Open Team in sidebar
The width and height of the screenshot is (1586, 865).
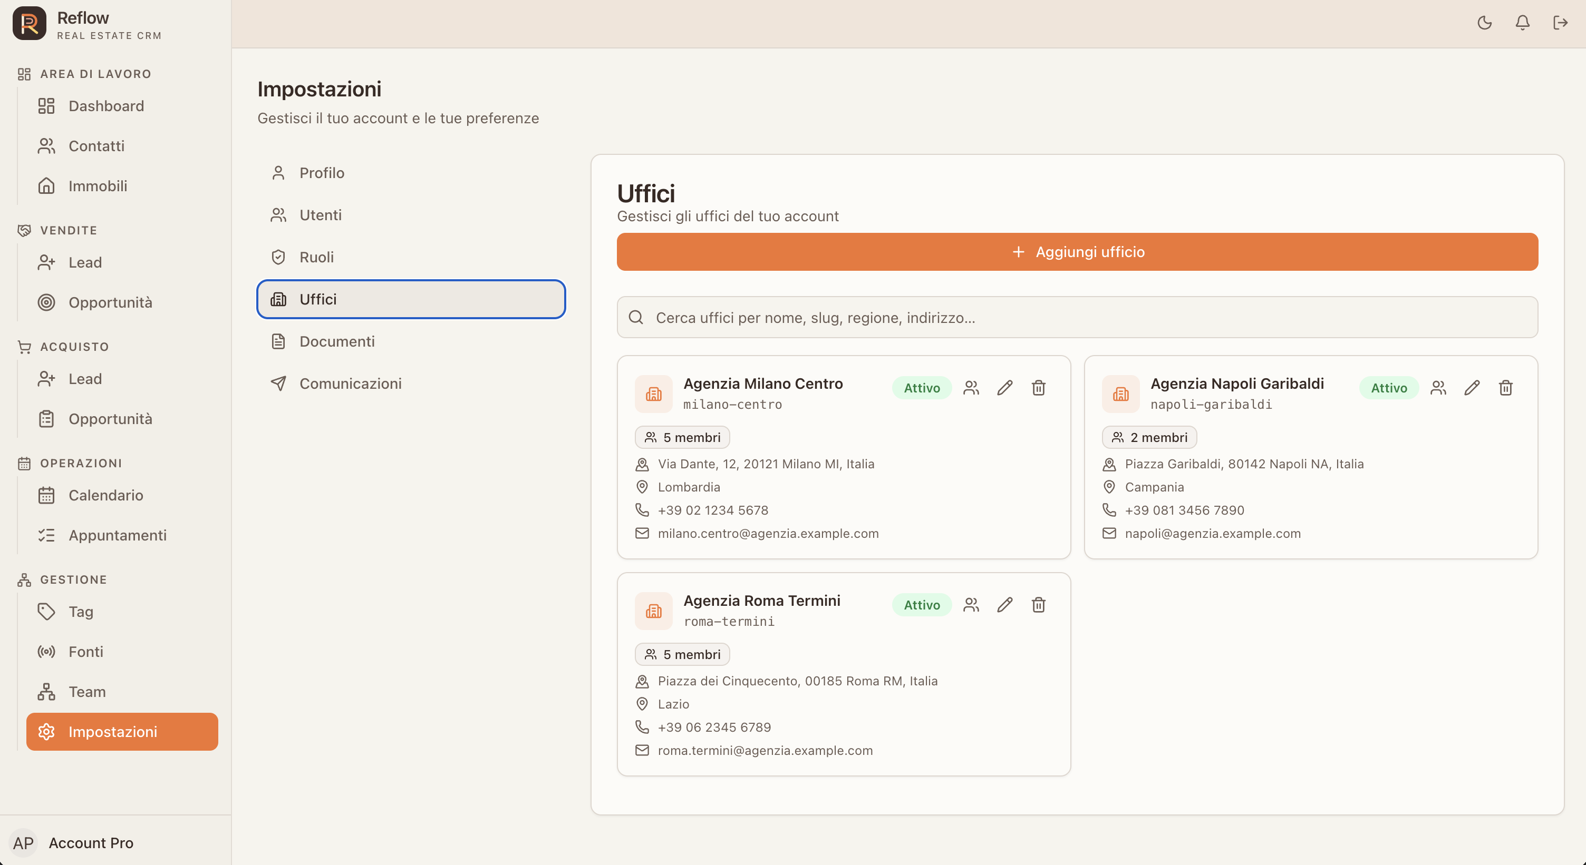[122, 692]
